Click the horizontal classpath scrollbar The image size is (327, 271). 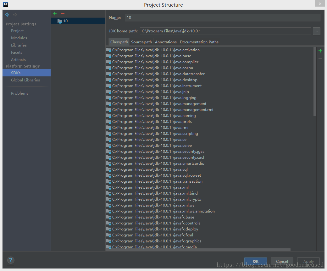[198, 250]
